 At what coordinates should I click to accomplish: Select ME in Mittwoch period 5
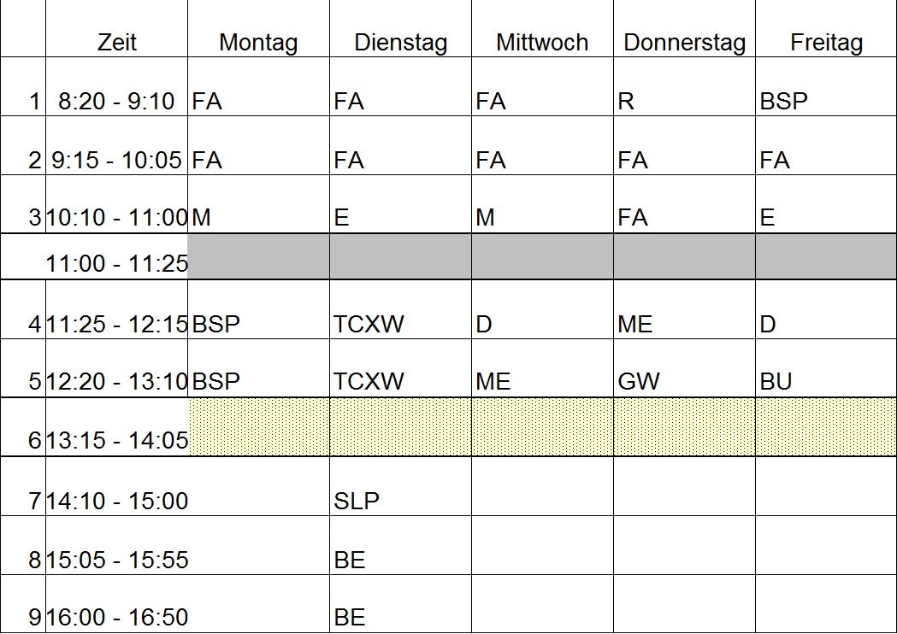542,368
